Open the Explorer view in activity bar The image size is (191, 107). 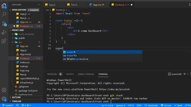coord(4,6)
